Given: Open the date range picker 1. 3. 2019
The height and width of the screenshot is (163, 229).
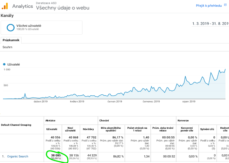Looking at the screenshot, I should [x=211, y=24].
